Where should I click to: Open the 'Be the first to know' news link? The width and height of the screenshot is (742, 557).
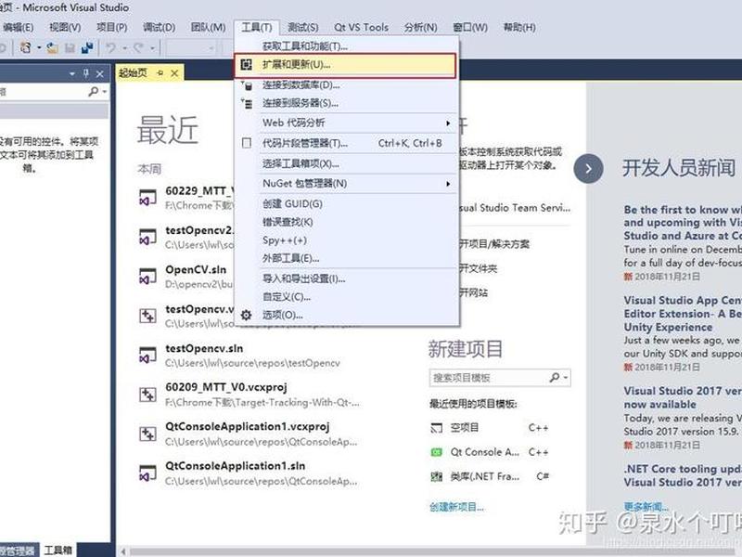point(683,223)
